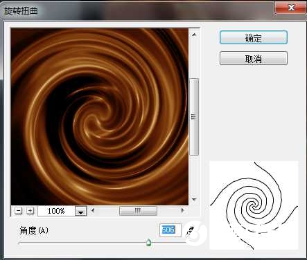Click the brown swirl preview image
The width and height of the screenshot is (307, 260).
[100, 117]
